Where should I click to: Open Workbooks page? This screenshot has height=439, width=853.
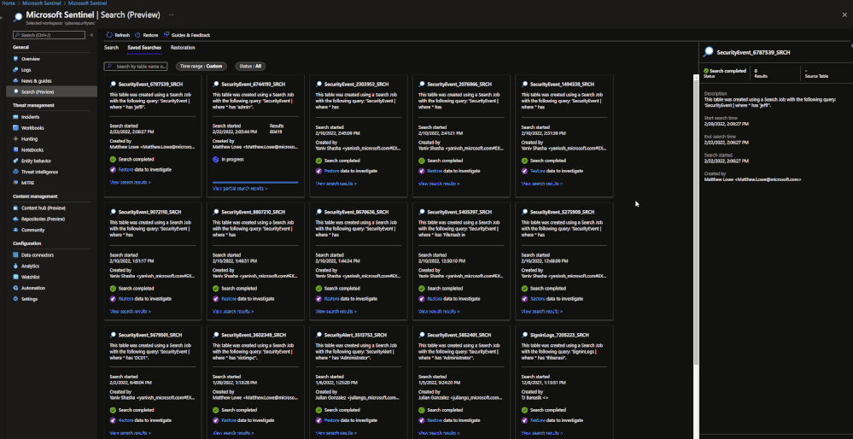[32, 128]
